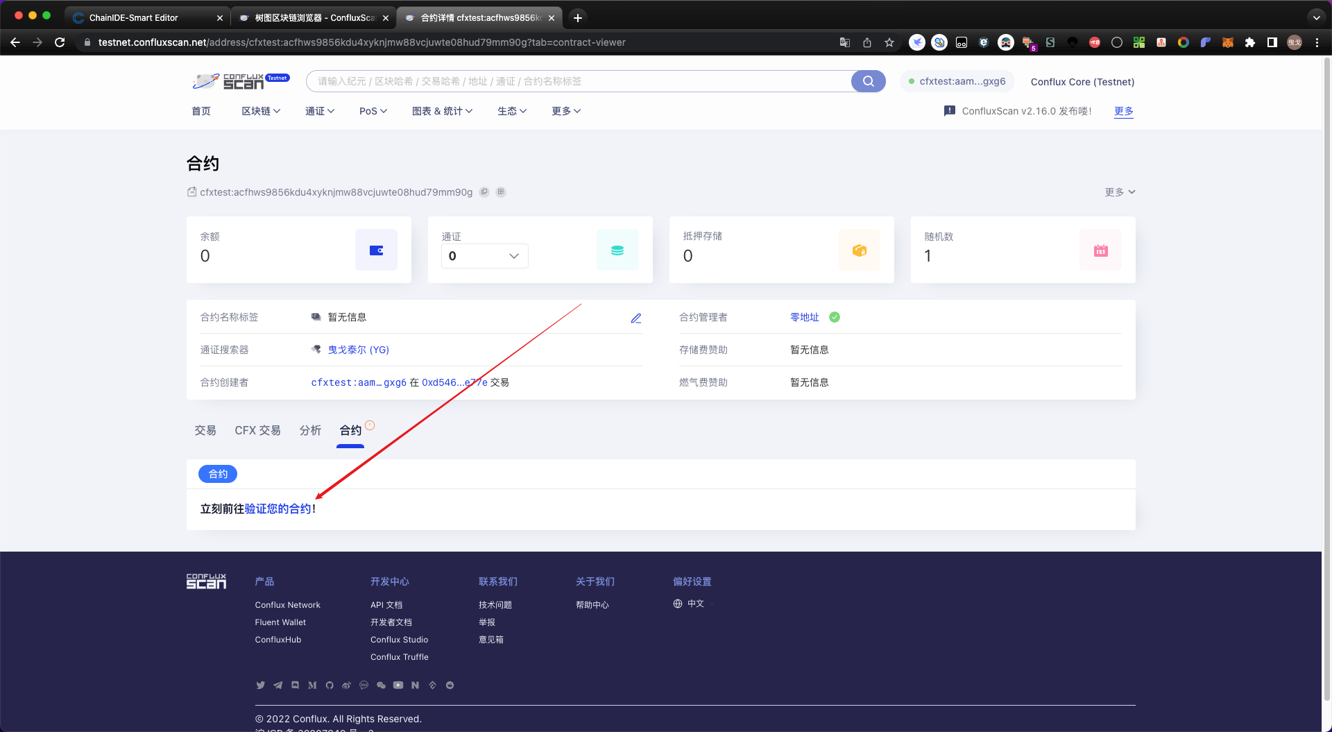
Task: Open the 生态 navigation dropdown
Action: tap(512, 111)
